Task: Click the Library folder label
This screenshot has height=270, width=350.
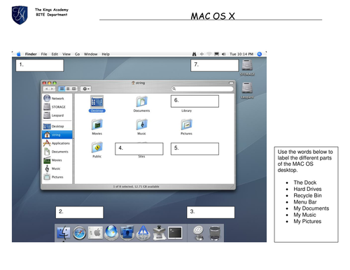Action: pyautogui.click(x=186, y=111)
